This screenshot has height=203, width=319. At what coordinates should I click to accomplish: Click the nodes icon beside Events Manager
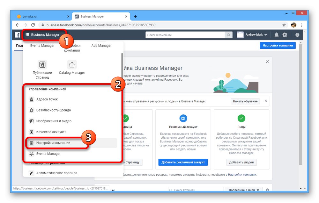[31, 154]
